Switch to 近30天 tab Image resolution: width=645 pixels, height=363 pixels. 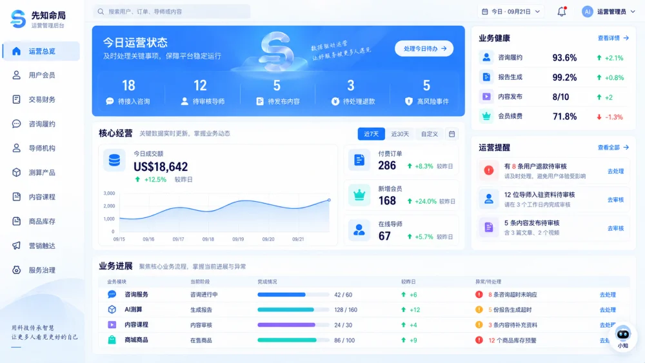coord(400,134)
